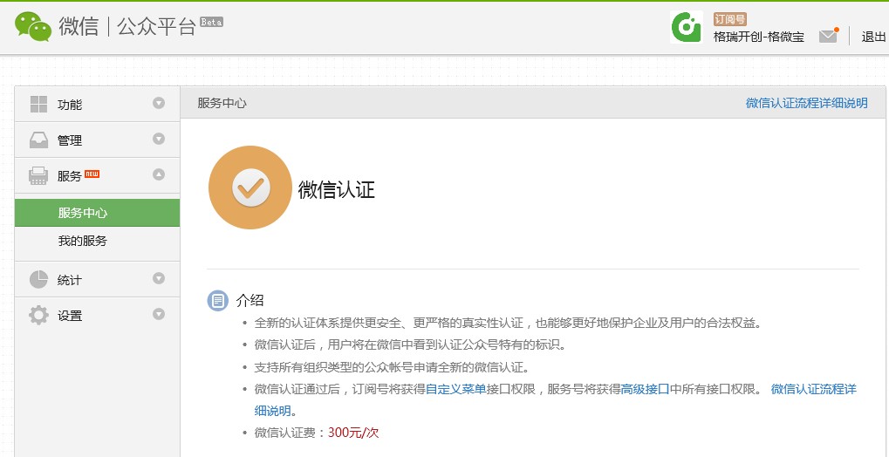This screenshot has height=457, width=889.
Task: Click 退出 to log out
Action: 873,37
